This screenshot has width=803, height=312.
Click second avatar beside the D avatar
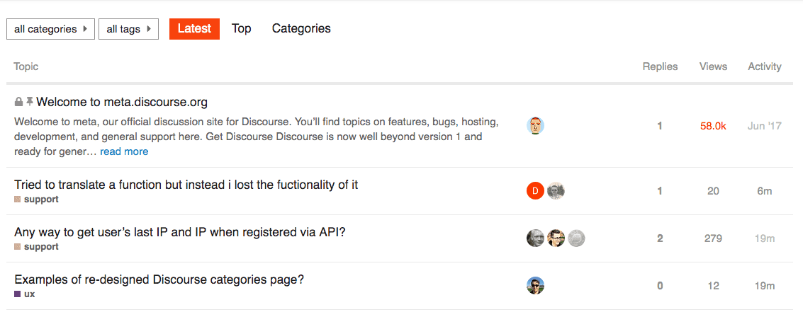(x=556, y=191)
